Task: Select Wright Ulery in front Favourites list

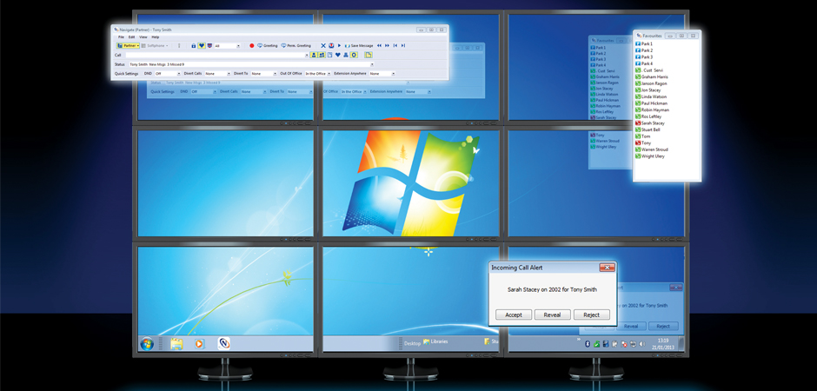Action: pos(650,156)
